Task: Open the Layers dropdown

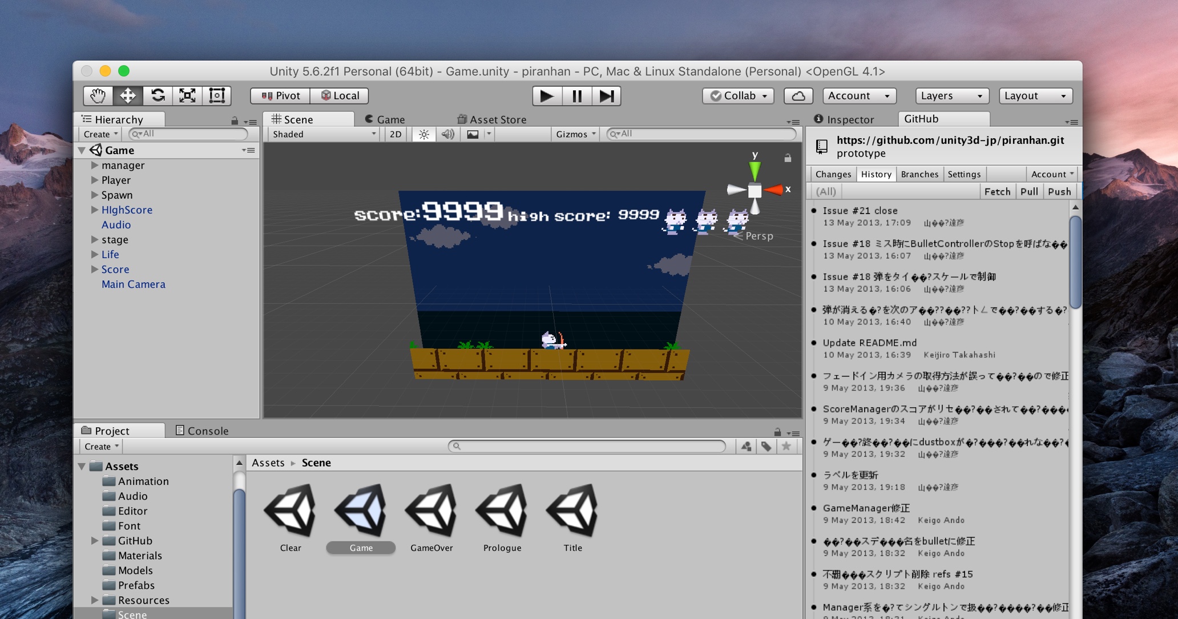Action: pos(951,96)
